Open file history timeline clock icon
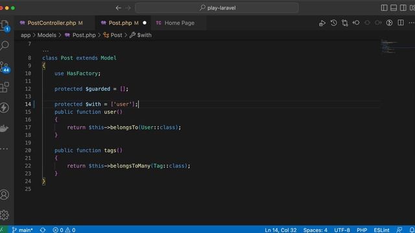The height and width of the screenshot is (233, 415). [333, 23]
